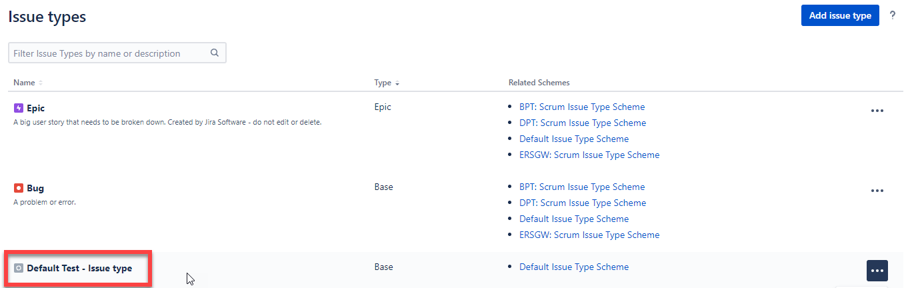Screen dimensions: 908x288
Task: Click the Type cell 'Epic' in Epic row
Action: tap(383, 107)
